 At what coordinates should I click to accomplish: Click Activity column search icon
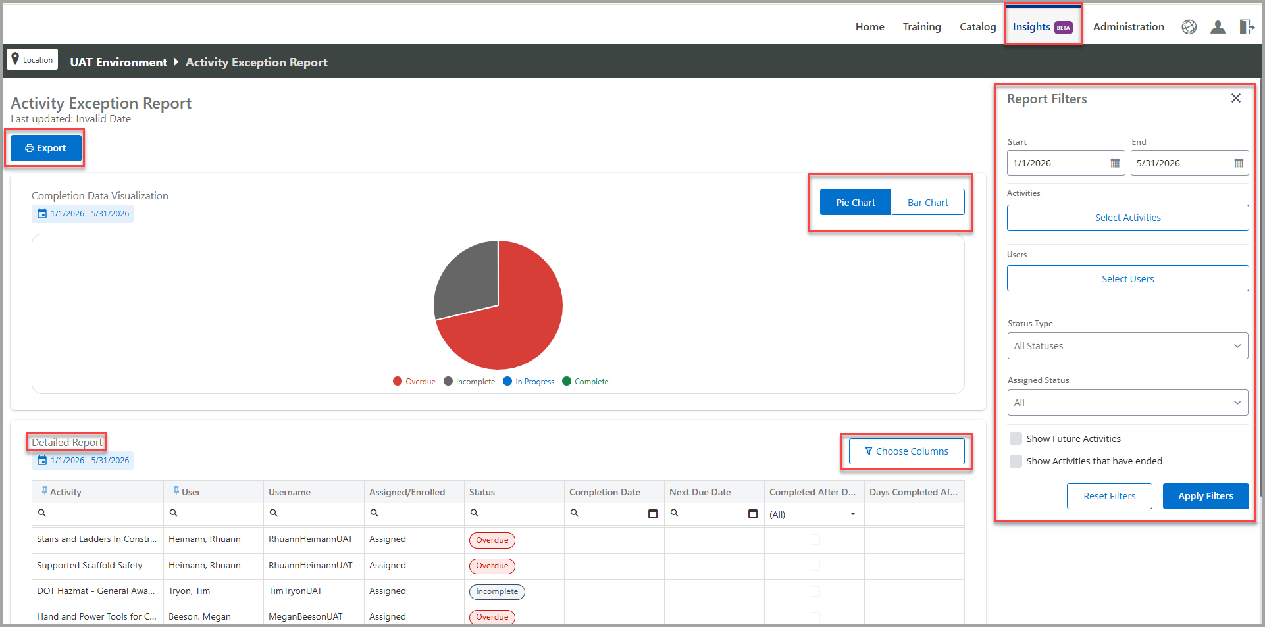[42, 513]
